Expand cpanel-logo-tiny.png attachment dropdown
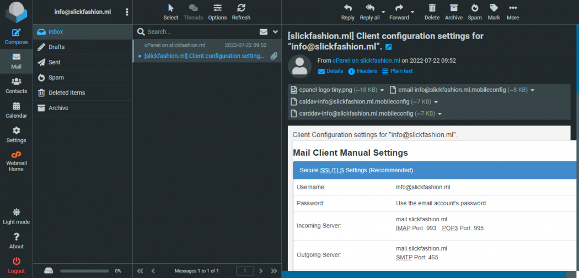The width and height of the screenshot is (579, 278). pyautogui.click(x=382, y=90)
